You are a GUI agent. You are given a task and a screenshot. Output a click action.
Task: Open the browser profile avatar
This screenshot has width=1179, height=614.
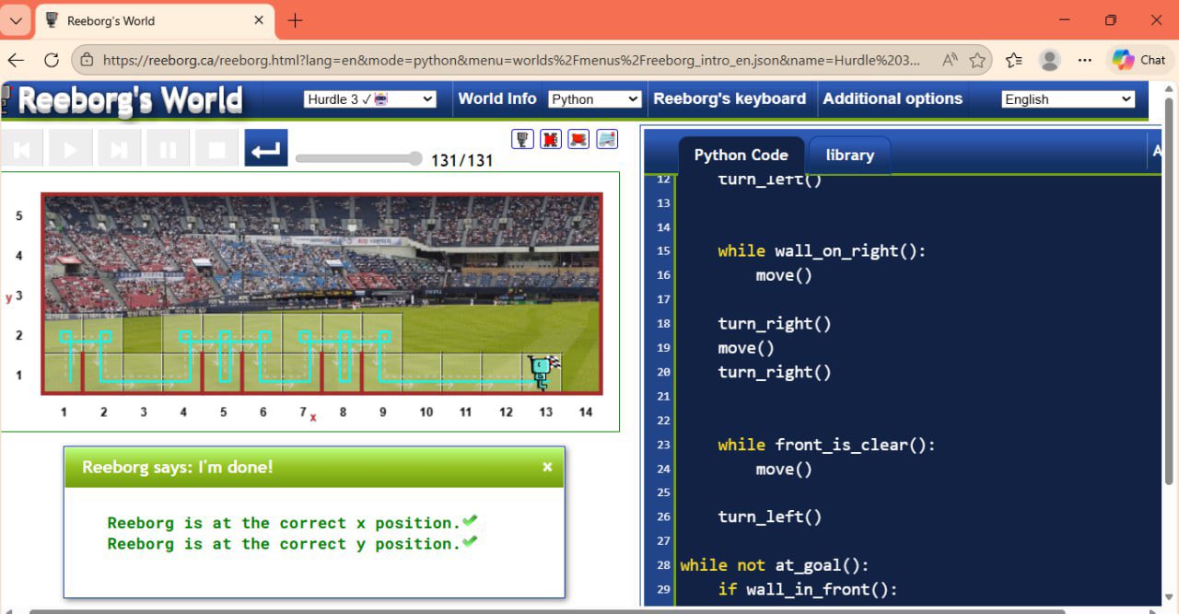[x=1049, y=60]
